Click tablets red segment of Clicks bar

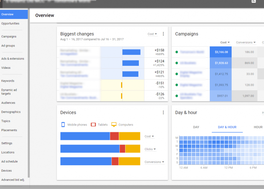[x=123, y=149]
